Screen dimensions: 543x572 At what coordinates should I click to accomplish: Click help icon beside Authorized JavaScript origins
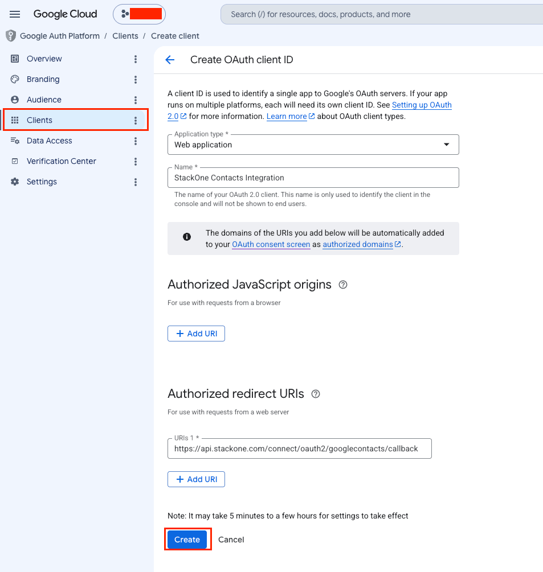pos(343,285)
